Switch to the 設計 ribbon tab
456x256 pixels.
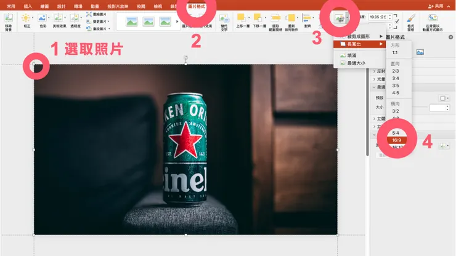(x=62, y=6)
